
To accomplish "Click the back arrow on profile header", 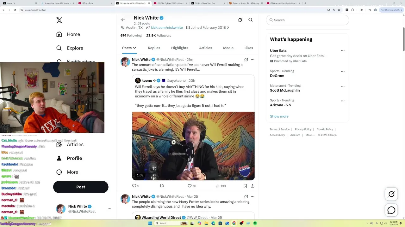I will tap(123, 20).
